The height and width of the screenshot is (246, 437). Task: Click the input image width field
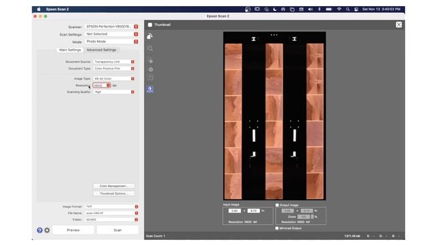coord(235,211)
